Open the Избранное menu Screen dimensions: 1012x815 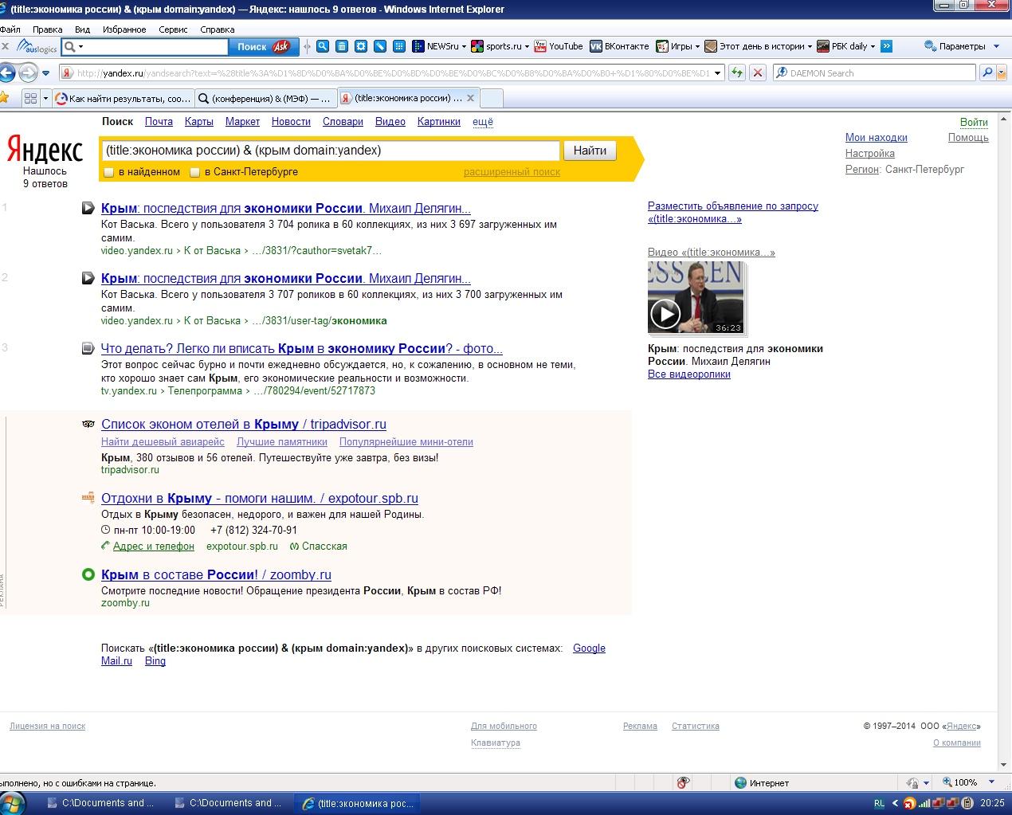124,29
